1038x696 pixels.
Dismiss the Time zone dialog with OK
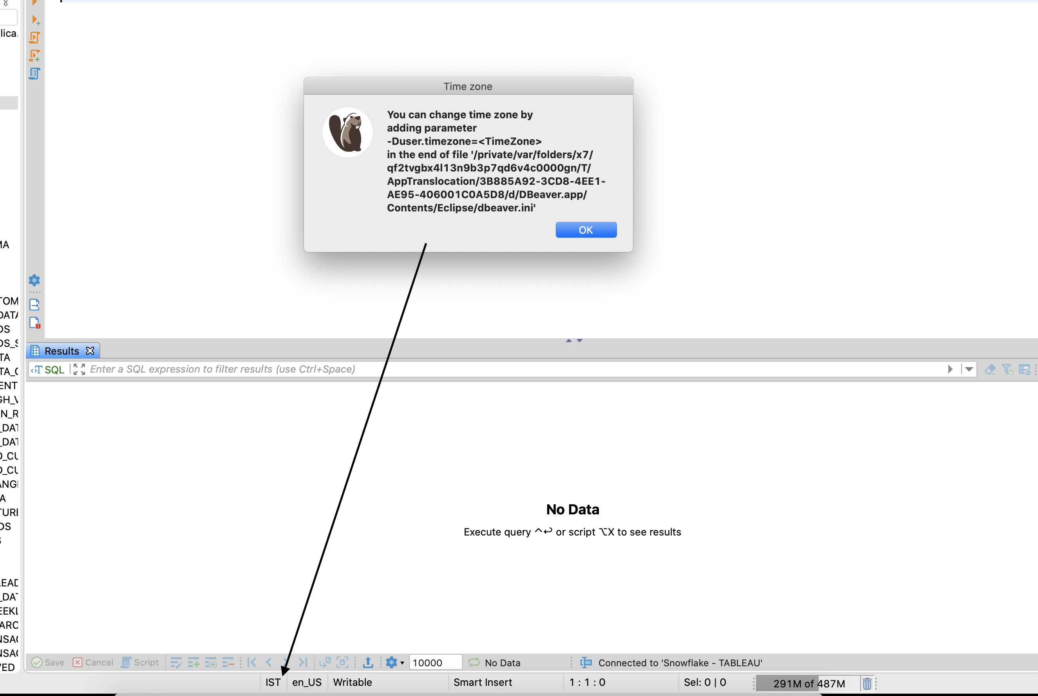(586, 229)
